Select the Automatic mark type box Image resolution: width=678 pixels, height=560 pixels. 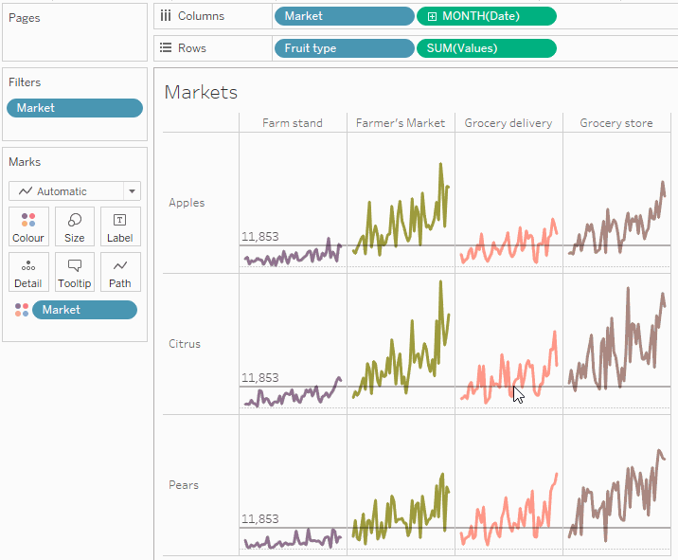click(75, 190)
